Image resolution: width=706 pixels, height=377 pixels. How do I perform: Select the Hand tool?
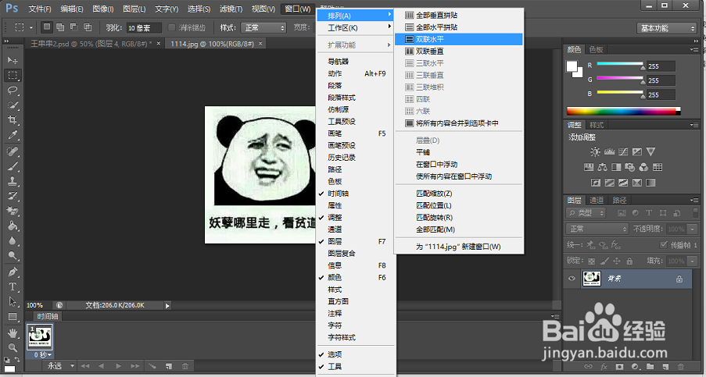[13, 333]
